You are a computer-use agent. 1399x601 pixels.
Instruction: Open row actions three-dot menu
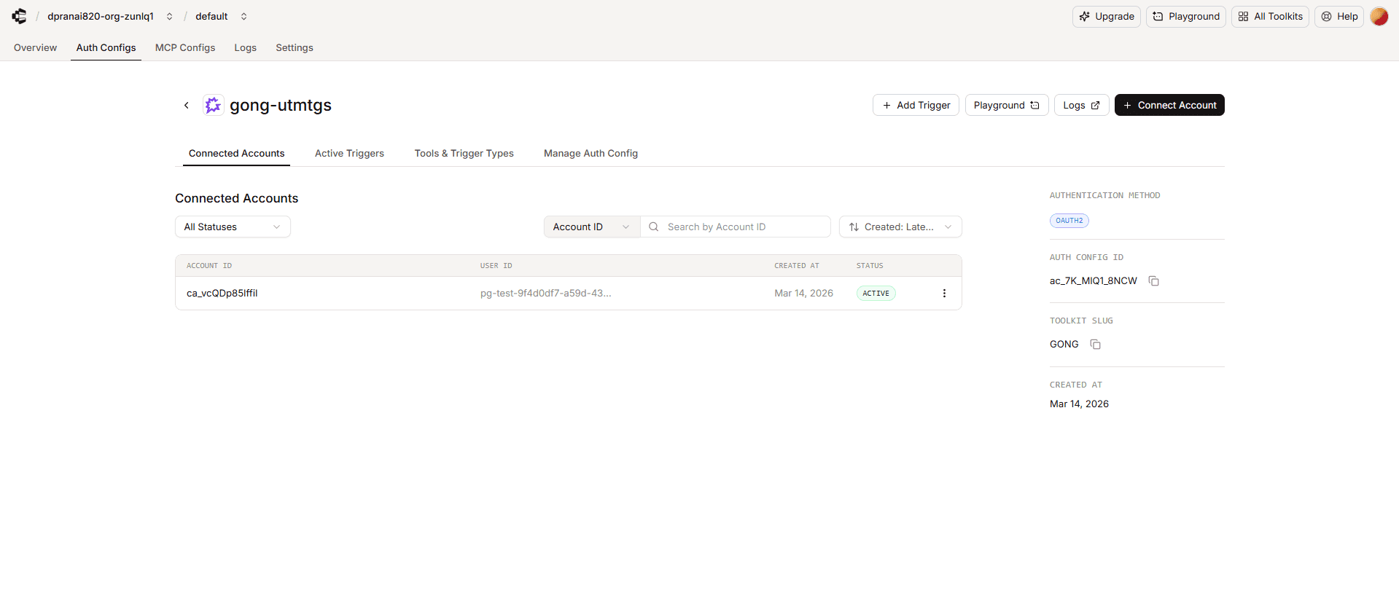(944, 294)
